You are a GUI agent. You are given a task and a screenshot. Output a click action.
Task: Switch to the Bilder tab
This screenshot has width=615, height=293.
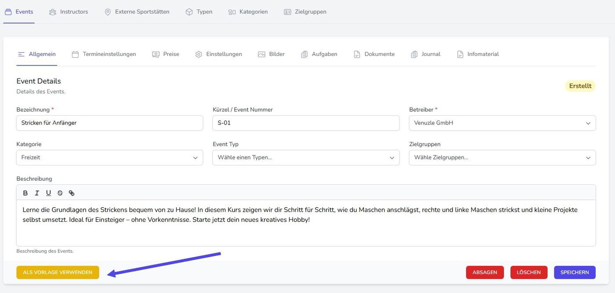(271, 54)
